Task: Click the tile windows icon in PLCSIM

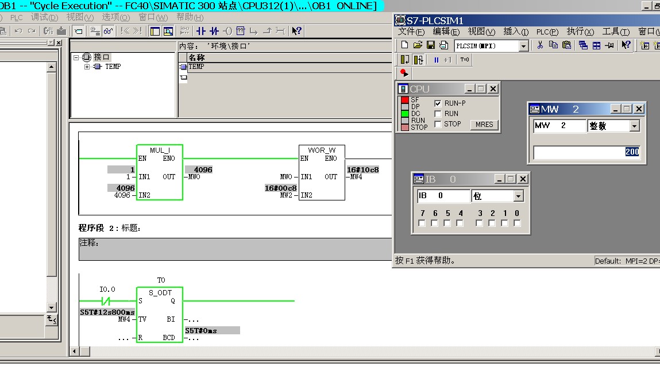Action: [596, 45]
